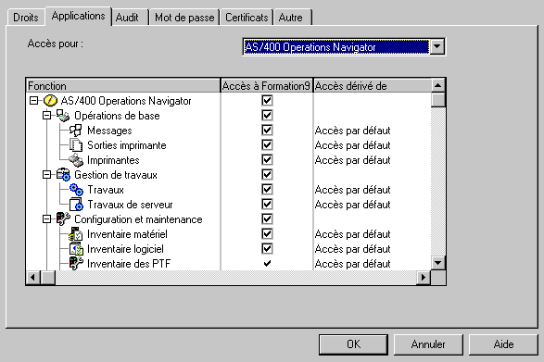Confirm with the OK button
This screenshot has width=544, height=362.
353,344
